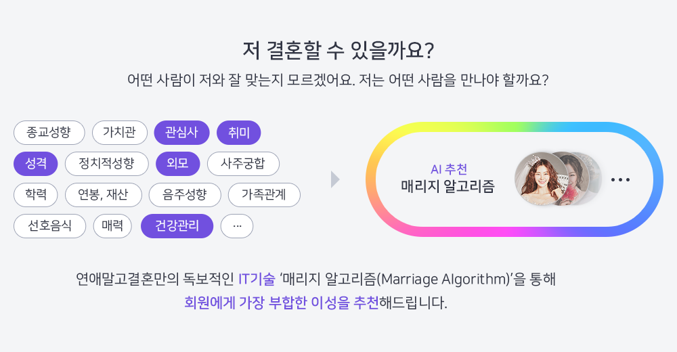Deselect the highlighted 관심사 tag

(x=181, y=133)
